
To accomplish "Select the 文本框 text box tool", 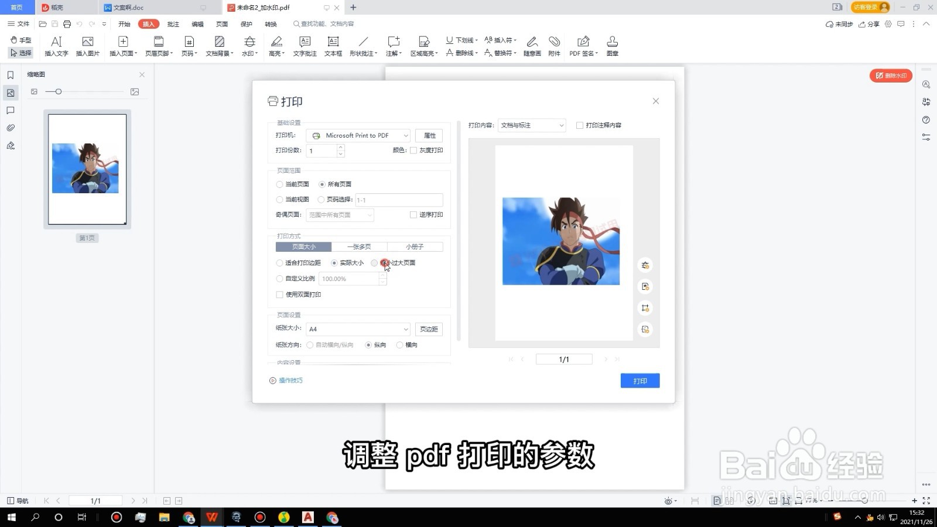I will (333, 46).
